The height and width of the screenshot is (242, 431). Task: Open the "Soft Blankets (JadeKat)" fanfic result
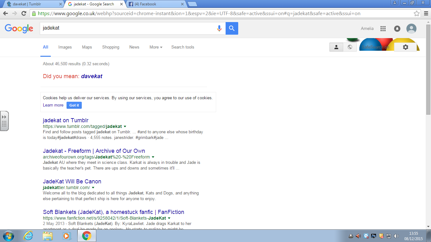pos(114,212)
